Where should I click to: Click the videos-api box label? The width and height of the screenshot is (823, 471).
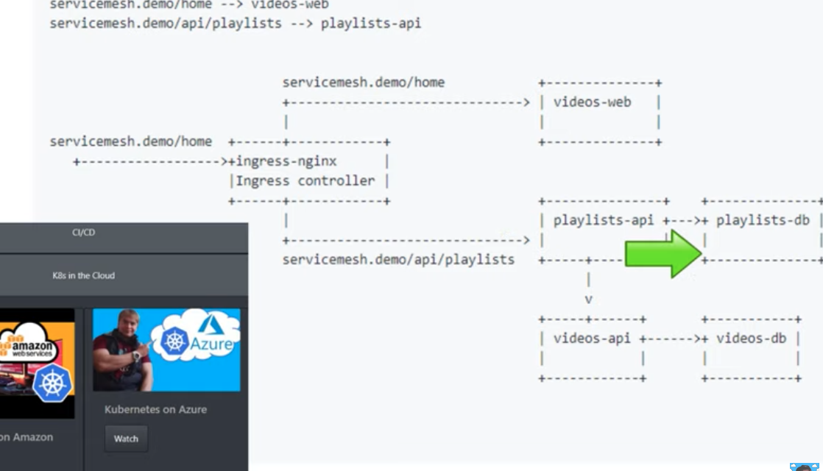point(592,339)
